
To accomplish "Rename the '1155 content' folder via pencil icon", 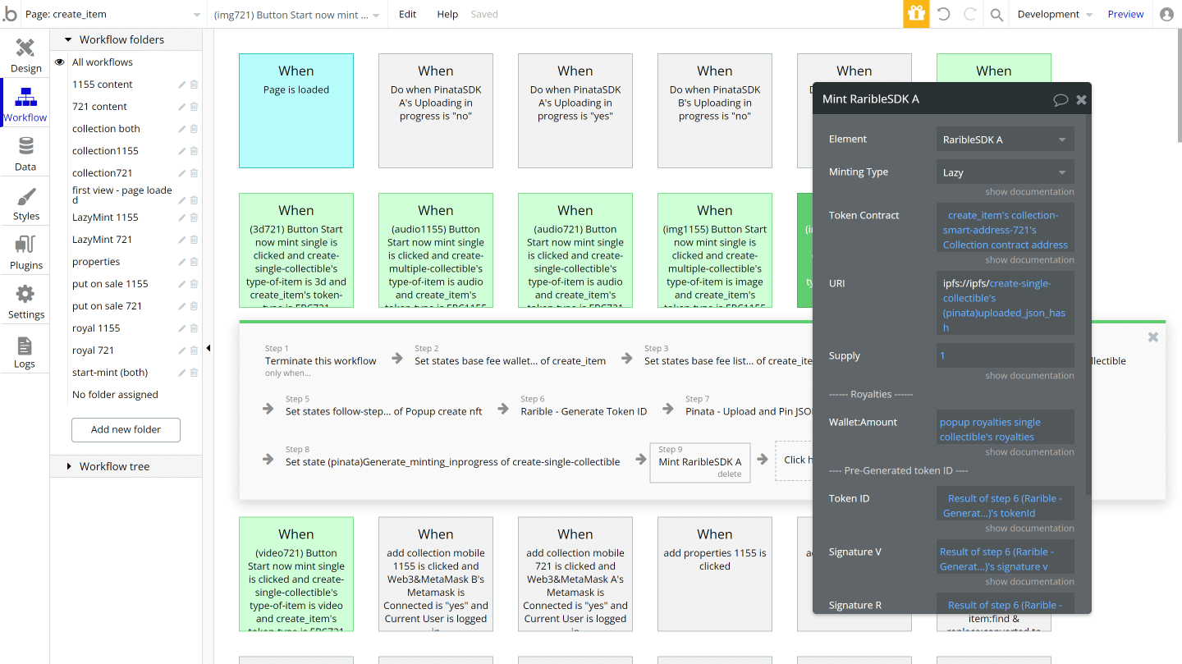I will point(180,84).
